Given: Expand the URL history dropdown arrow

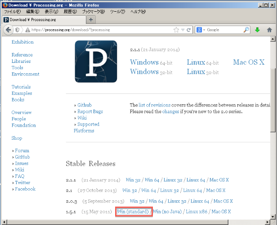Looking at the screenshot, I should pos(183,30).
